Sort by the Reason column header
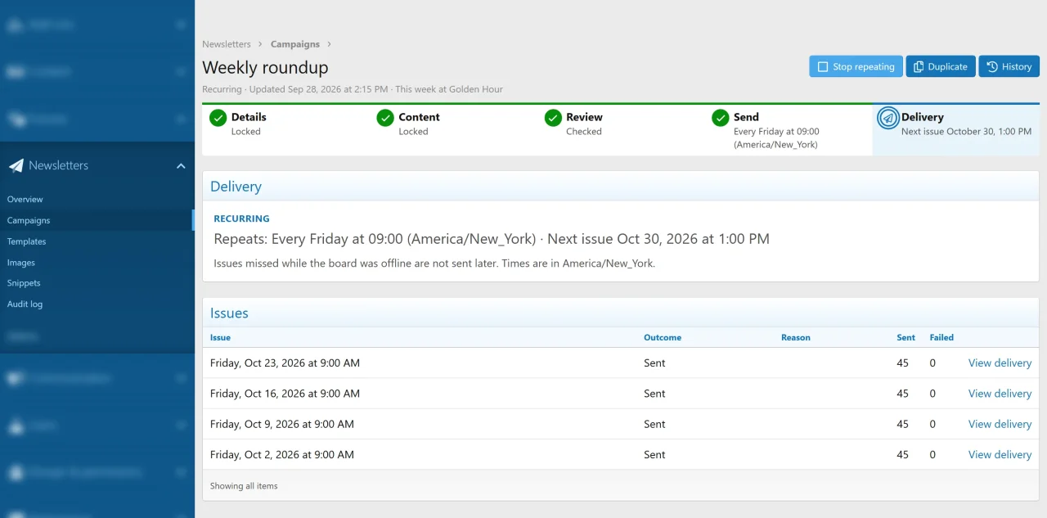This screenshot has width=1047, height=518. click(796, 337)
